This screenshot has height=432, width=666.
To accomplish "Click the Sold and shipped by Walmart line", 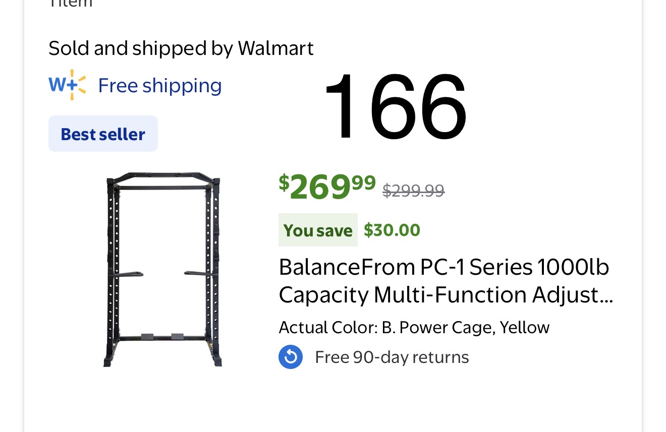I will (181, 48).
